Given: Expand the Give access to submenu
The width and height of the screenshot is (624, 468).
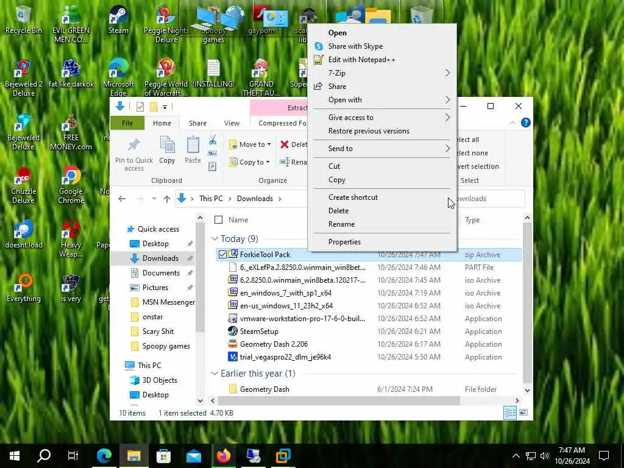Looking at the screenshot, I should (x=382, y=118).
